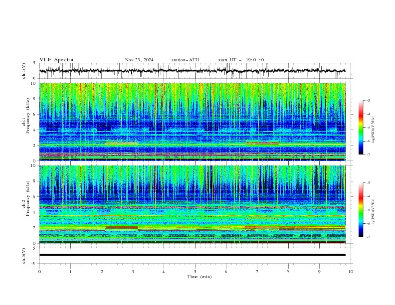Image resolution: width=395 pixels, height=305 pixels.
Task: Click the ch.2 'Frequency (kHz)' axis label
Action: point(28,198)
